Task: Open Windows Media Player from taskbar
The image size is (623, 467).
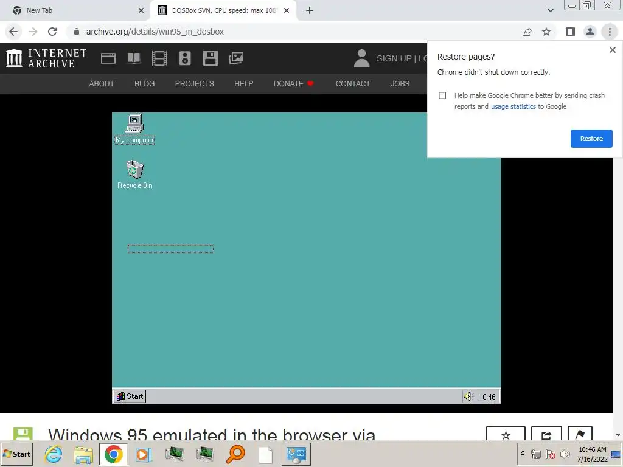Action: pyautogui.click(x=144, y=454)
